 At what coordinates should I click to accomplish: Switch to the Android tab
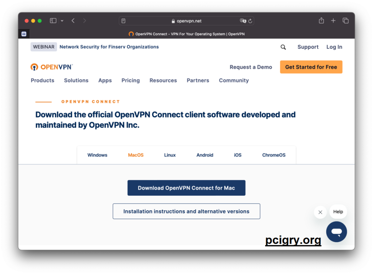tap(205, 155)
